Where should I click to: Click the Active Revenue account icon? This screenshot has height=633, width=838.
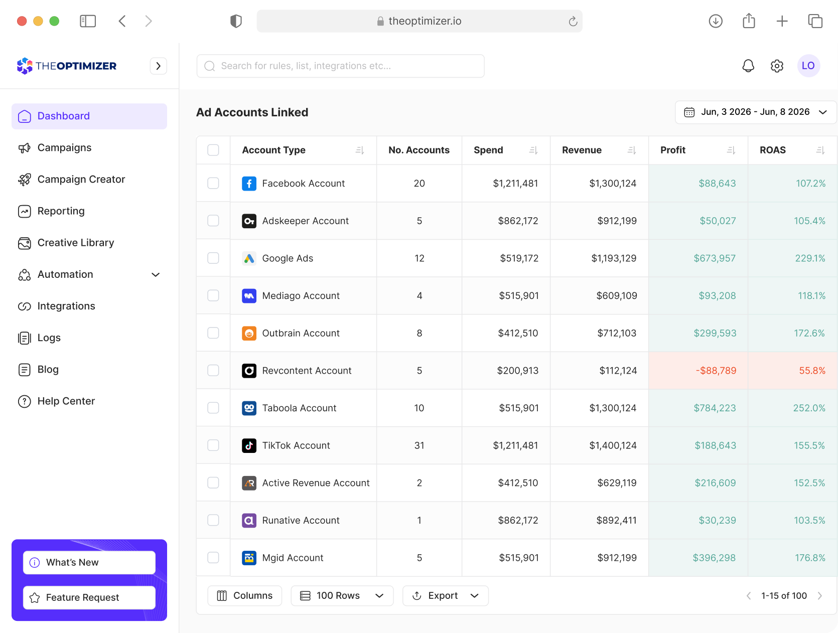pos(249,483)
